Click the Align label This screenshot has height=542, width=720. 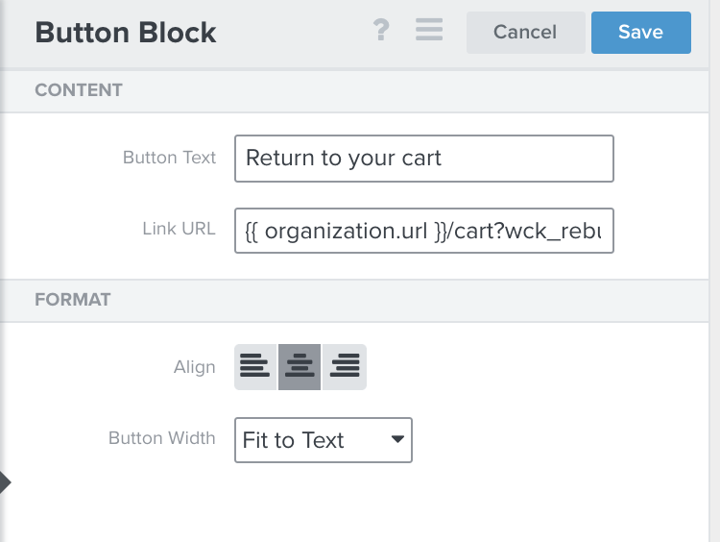pyautogui.click(x=195, y=367)
